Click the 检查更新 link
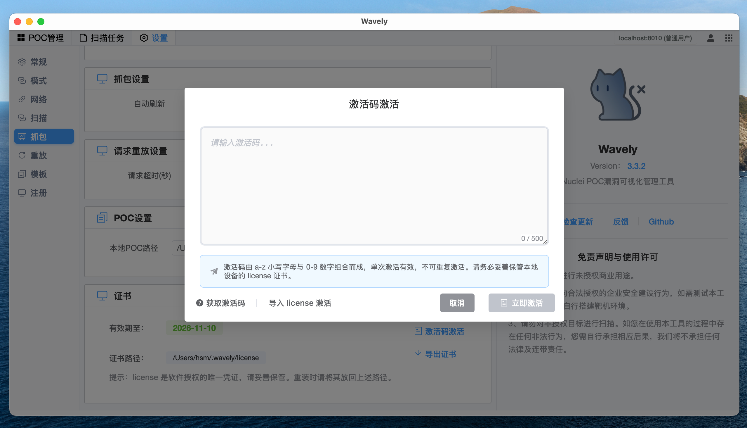This screenshot has width=747, height=428. click(x=578, y=222)
